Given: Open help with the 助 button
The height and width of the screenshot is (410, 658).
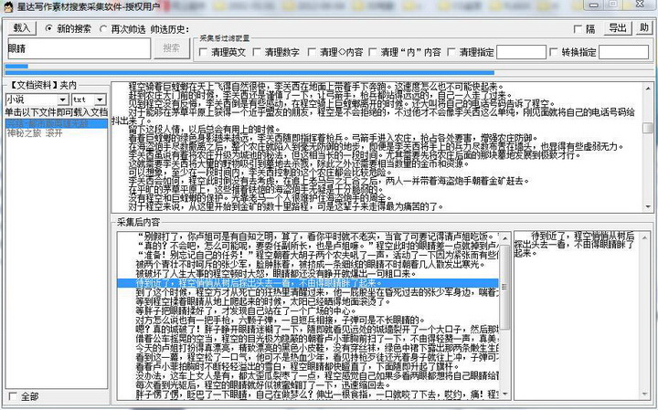Looking at the screenshot, I should pos(643,28).
